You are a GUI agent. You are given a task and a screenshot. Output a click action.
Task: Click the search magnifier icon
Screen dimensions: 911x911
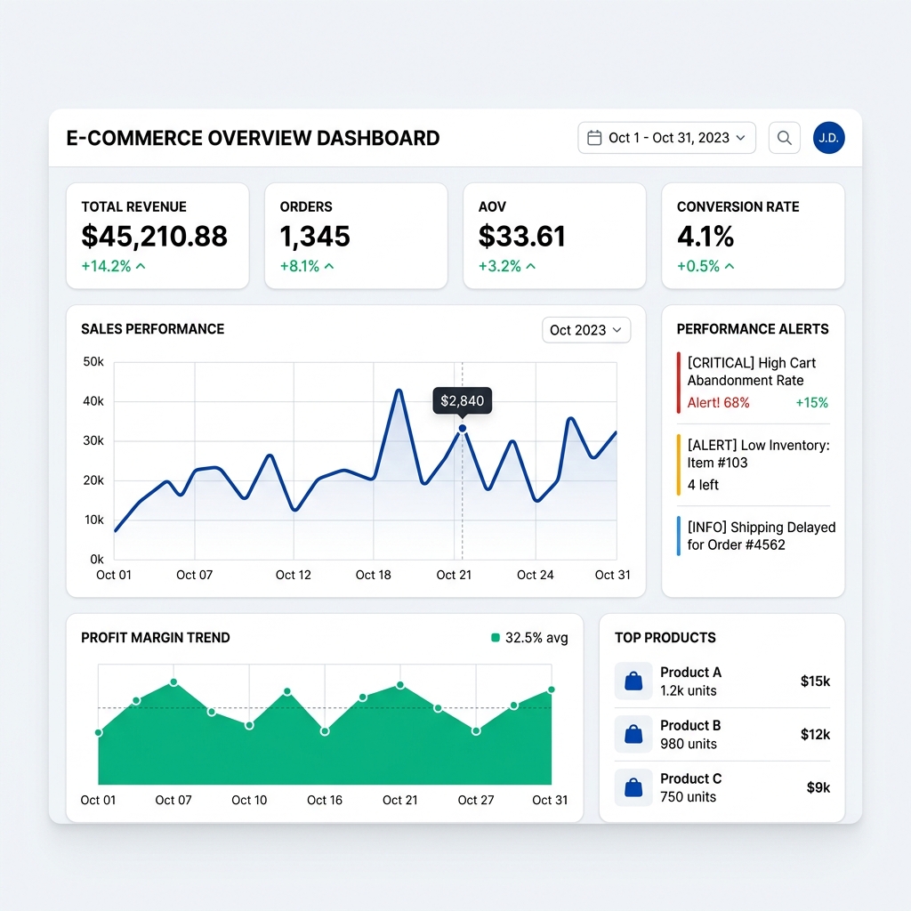(784, 138)
